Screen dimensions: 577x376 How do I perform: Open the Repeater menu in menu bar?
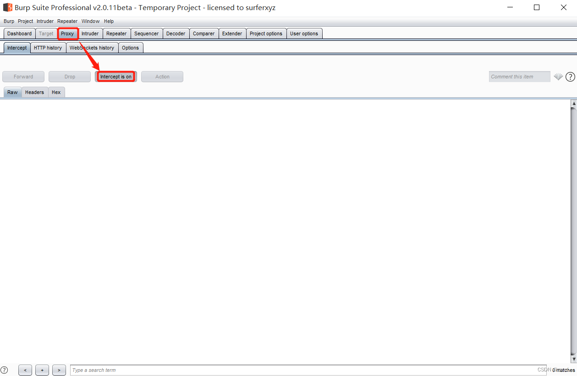click(x=67, y=21)
